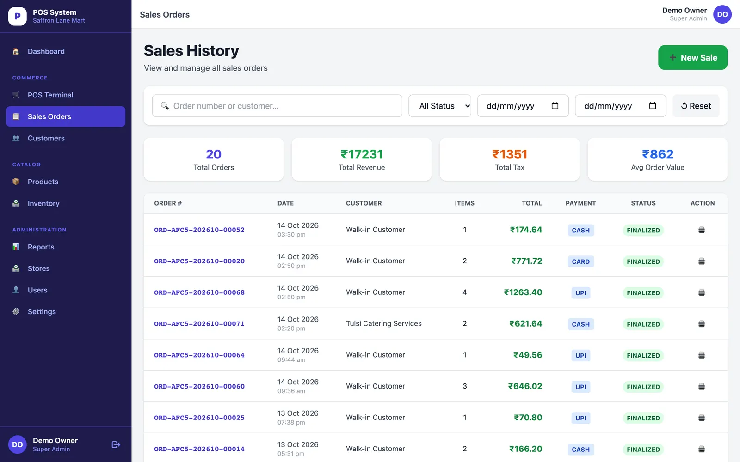Open the All Status dropdown
Image resolution: width=740 pixels, height=462 pixels.
(x=440, y=106)
